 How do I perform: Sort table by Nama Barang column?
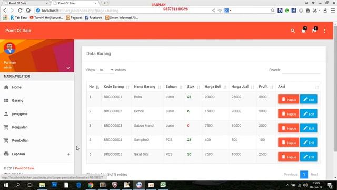pos(147,87)
